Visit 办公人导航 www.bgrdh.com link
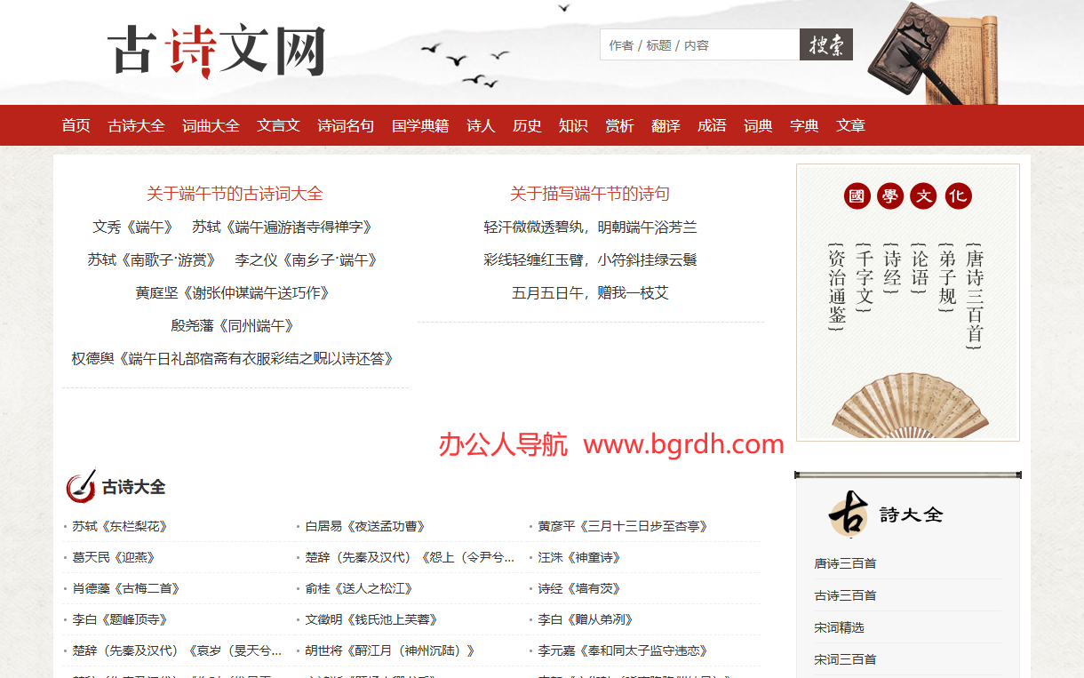 pyautogui.click(x=610, y=444)
